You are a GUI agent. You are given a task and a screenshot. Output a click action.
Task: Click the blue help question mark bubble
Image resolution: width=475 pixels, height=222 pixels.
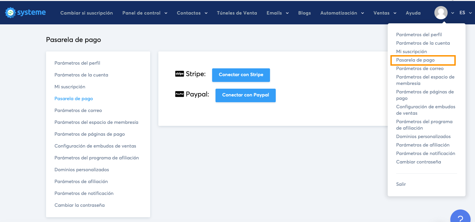click(x=460, y=218)
